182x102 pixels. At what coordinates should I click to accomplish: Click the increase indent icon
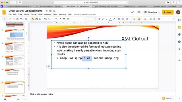click(154, 19)
